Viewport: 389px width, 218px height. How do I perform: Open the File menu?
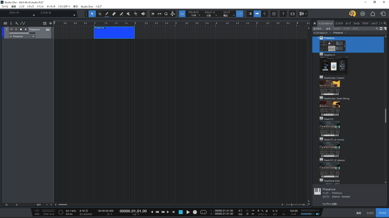point(5,6)
